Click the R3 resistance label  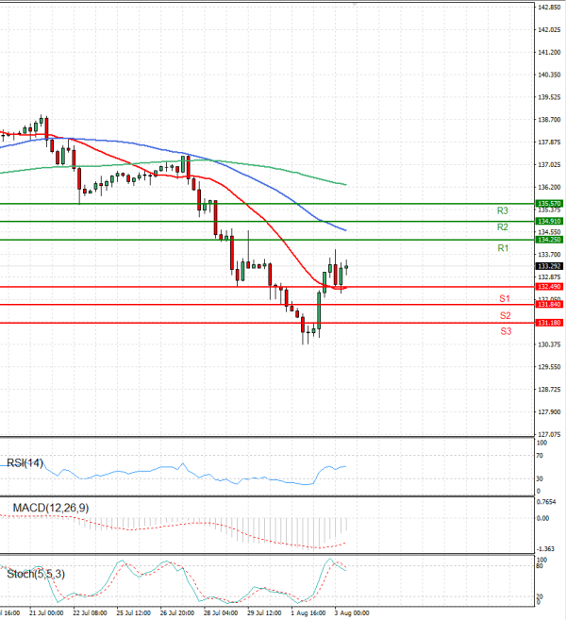[x=503, y=210]
